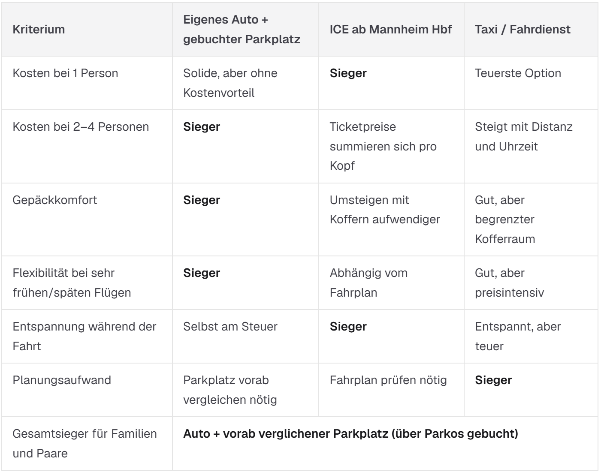Select the 'Eigenes Auto + gebuchter Parkplatz' header

point(242,30)
